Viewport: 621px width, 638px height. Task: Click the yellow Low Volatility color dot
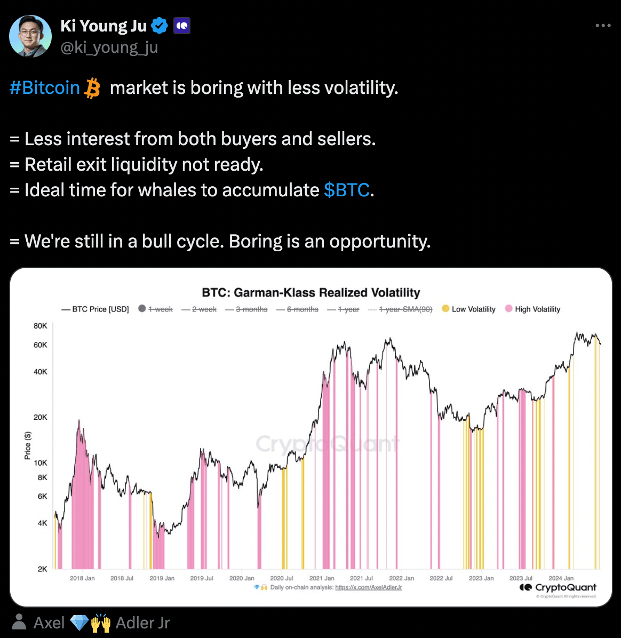[444, 308]
